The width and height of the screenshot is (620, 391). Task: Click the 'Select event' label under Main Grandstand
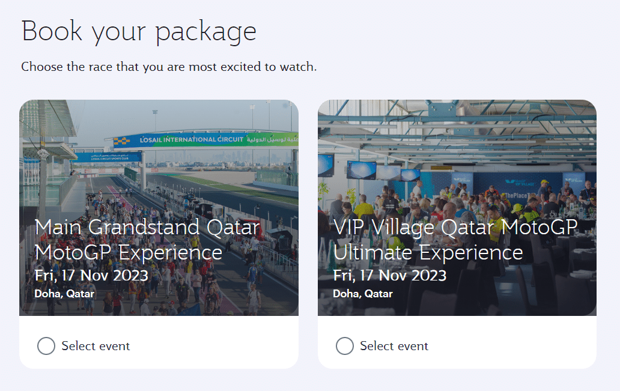click(96, 346)
